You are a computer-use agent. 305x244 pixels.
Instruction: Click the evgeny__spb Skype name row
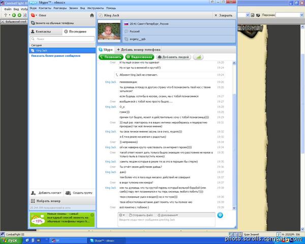(x=179, y=39)
